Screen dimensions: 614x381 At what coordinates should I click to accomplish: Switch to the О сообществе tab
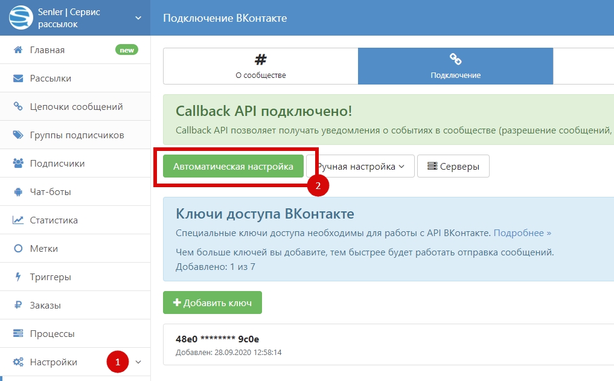coord(260,66)
